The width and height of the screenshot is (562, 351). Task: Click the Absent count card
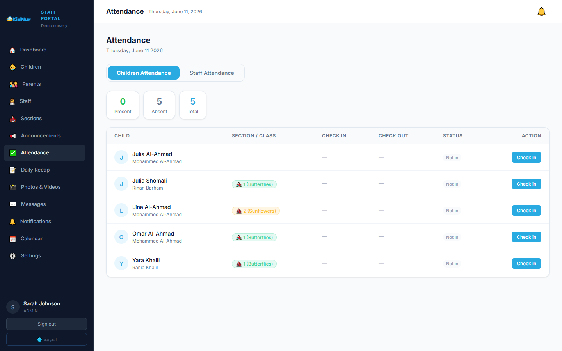pyautogui.click(x=159, y=105)
